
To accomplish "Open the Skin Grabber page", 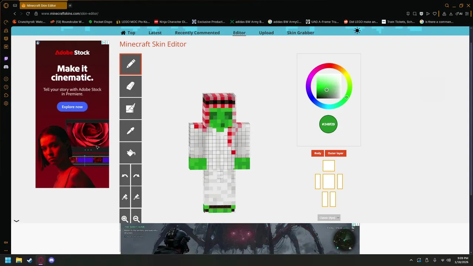I will tap(300, 33).
